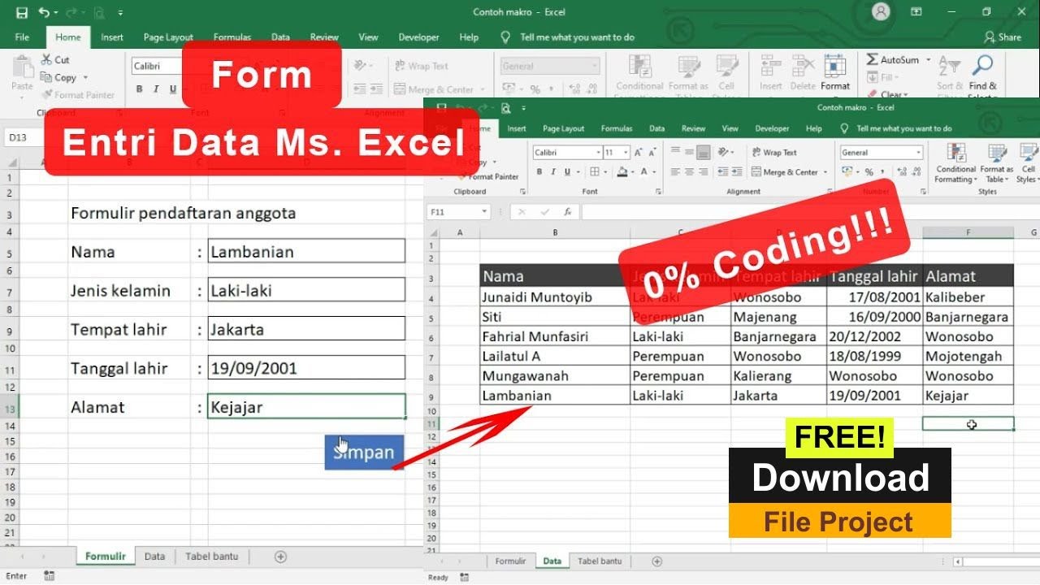The image size is (1040, 585).
Task: Open General number format dropdown in front window
Action: 919,153
